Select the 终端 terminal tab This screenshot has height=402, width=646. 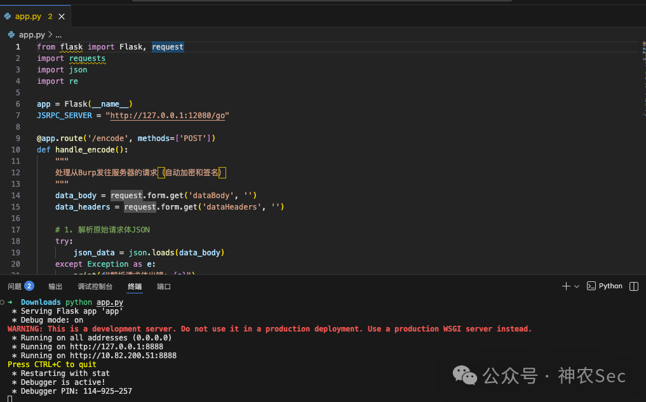coord(135,286)
